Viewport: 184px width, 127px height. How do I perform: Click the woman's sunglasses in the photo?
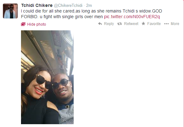point(43,81)
